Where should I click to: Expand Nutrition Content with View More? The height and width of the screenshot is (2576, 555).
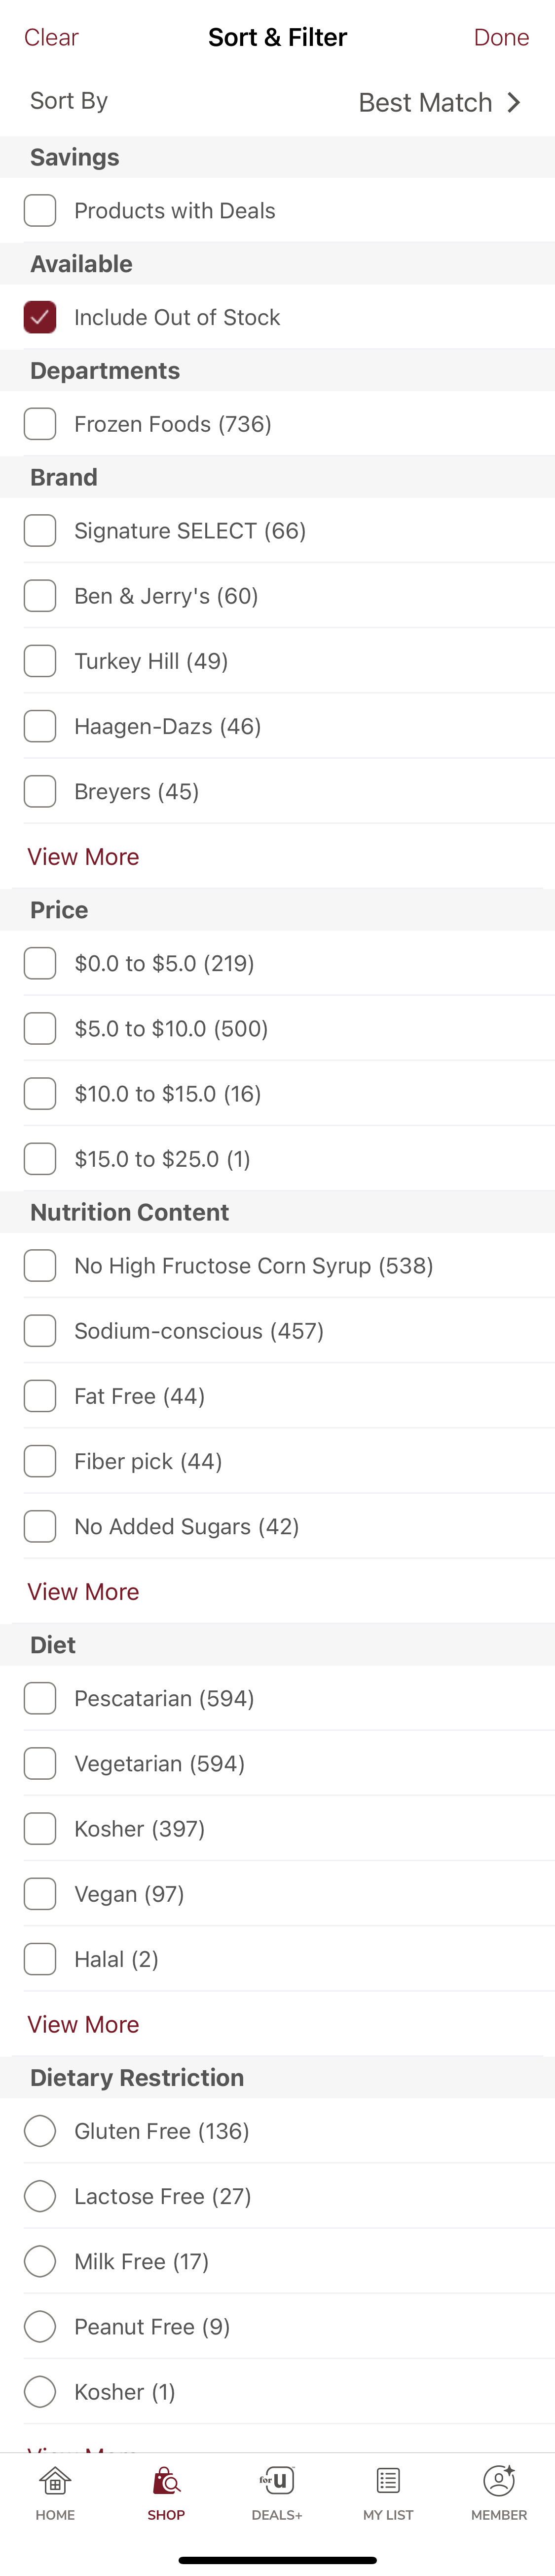(x=83, y=1592)
